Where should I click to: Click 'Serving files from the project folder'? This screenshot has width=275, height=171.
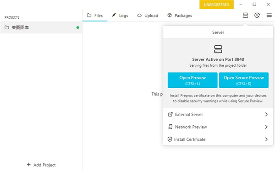pyautogui.click(x=218, y=65)
